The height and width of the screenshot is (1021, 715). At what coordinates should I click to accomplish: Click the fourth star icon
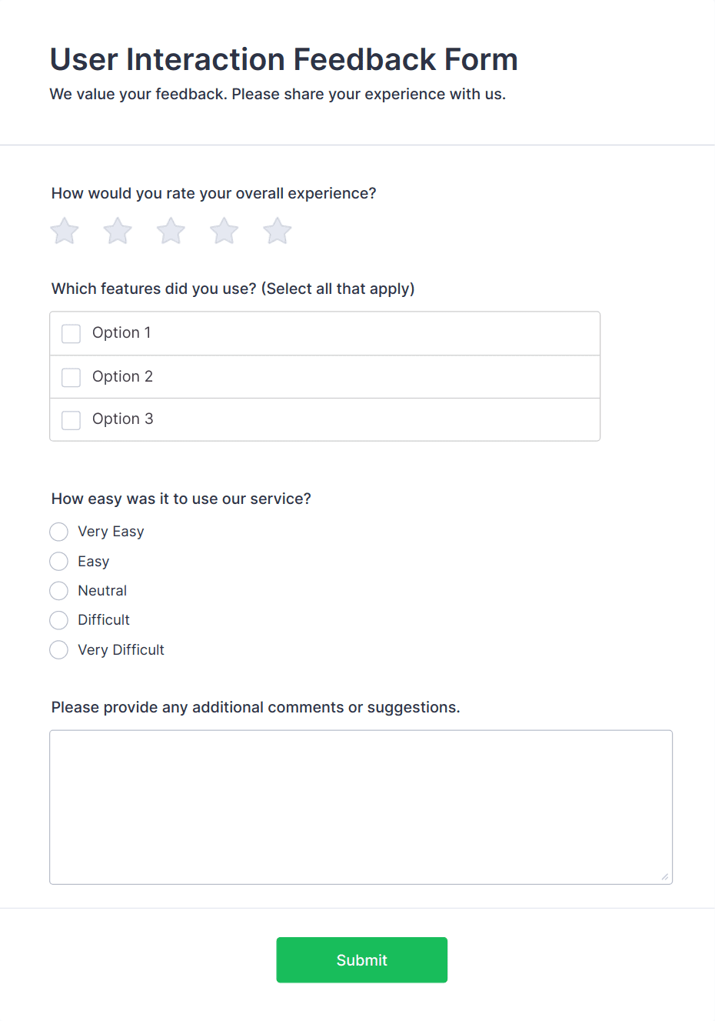(x=224, y=230)
